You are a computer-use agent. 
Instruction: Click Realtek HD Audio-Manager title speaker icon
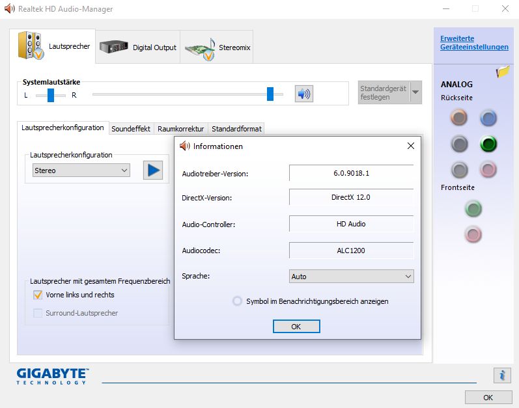point(10,8)
